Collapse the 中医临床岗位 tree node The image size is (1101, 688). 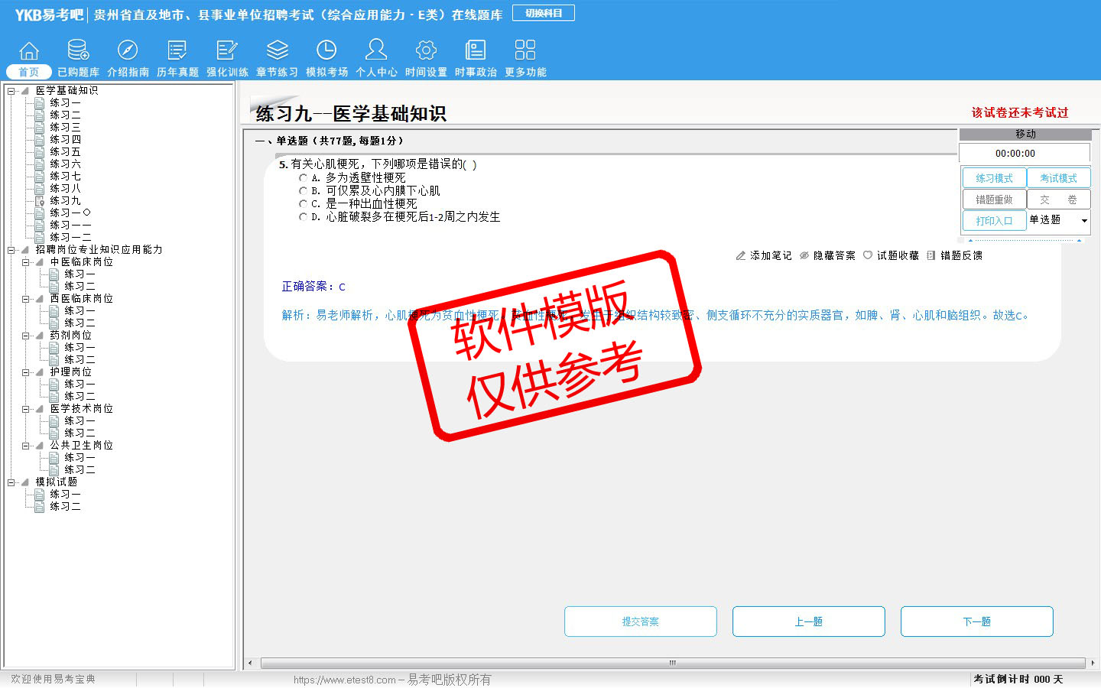26,262
